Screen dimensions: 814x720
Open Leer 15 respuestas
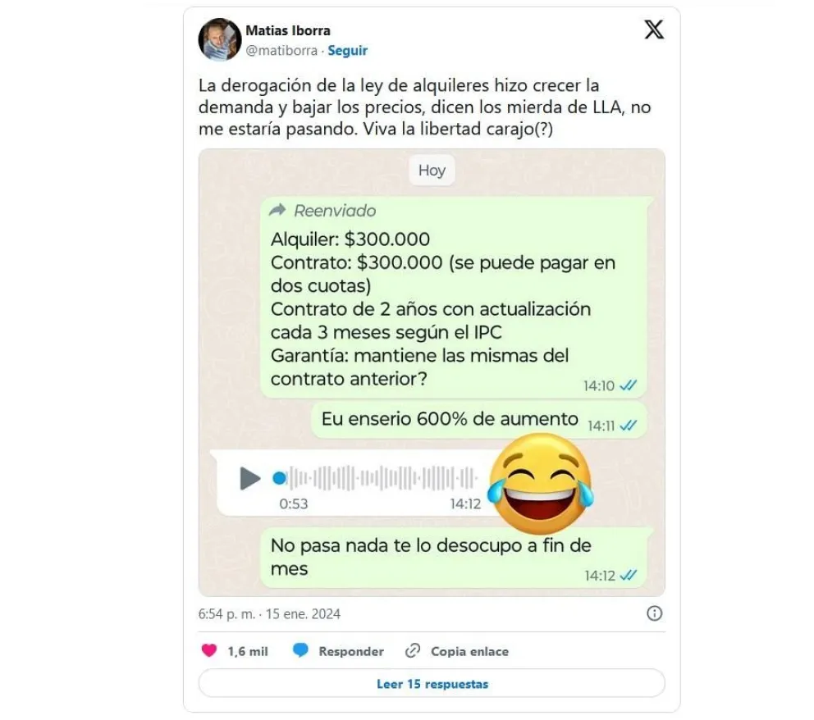[x=432, y=683]
